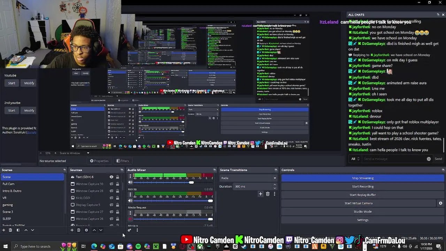Screen dimensions: 446x251
Task: Unmute Media Request red speaker icon
Action: click(130, 219)
